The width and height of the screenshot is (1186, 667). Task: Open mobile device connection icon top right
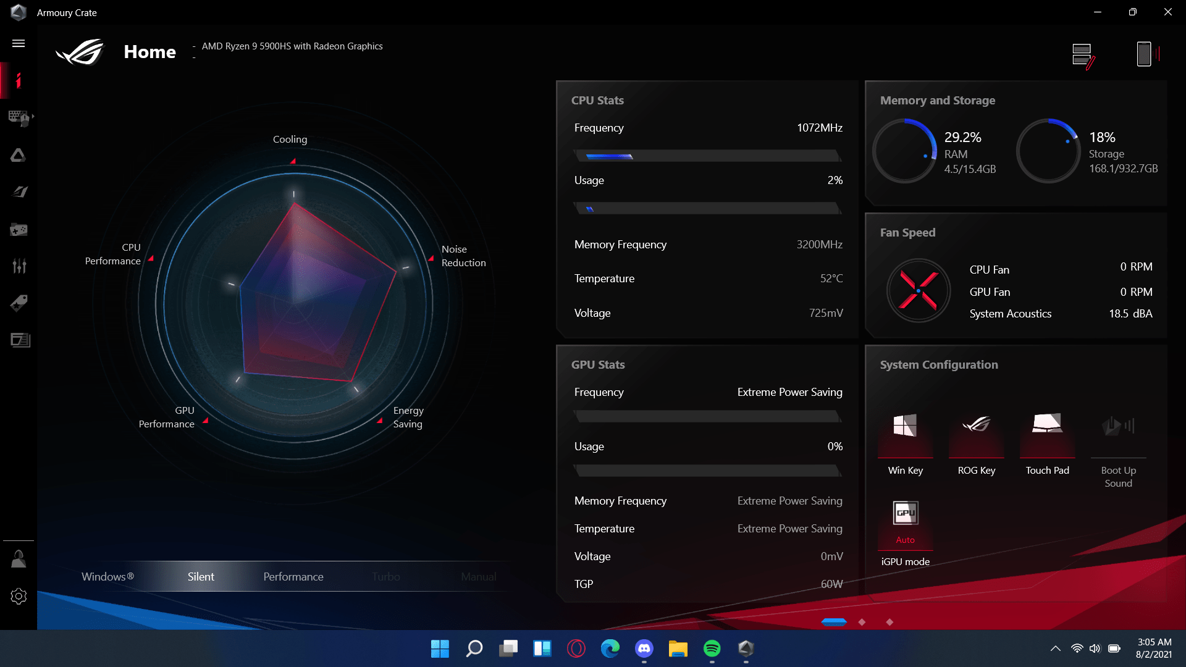pyautogui.click(x=1145, y=54)
